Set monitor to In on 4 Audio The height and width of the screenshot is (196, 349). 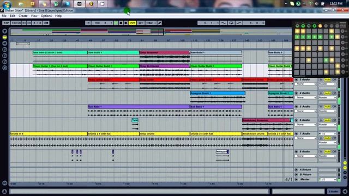click(321, 93)
